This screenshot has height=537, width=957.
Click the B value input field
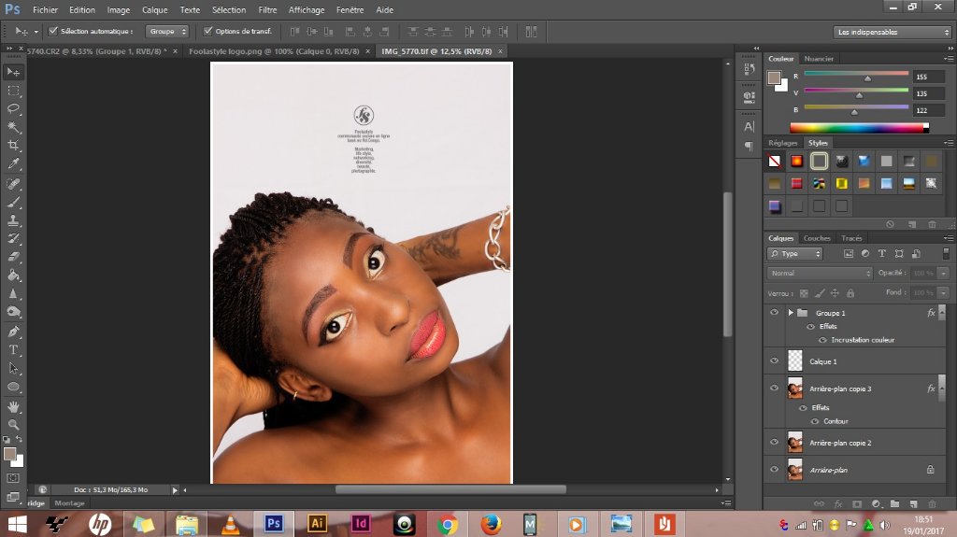click(x=928, y=110)
